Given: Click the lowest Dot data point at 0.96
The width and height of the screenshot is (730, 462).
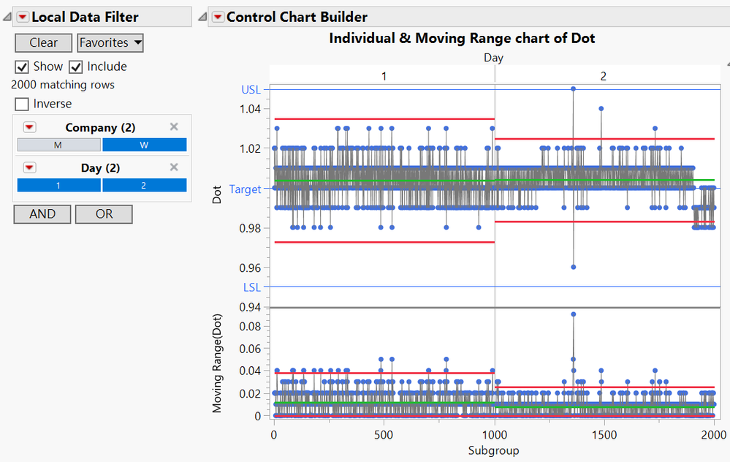Looking at the screenshot, I should pos(573,267).
